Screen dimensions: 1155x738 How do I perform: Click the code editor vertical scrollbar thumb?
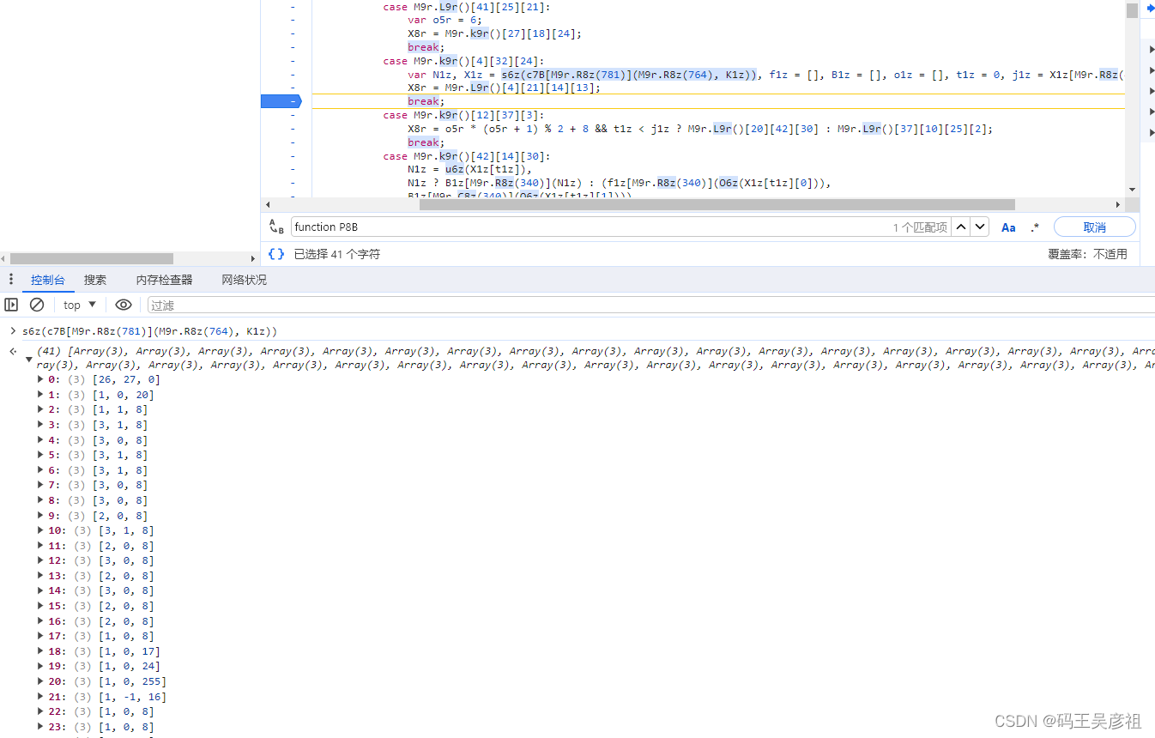point(1132,9)
